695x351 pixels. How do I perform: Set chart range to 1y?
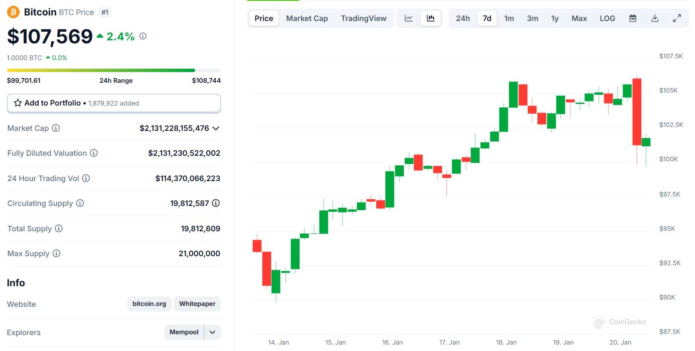click(555, 18)
